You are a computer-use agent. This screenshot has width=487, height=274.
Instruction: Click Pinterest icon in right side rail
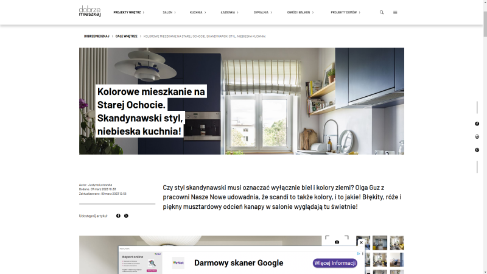click(477, 150)
